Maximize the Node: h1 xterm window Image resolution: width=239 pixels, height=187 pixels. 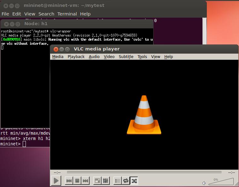18,24
